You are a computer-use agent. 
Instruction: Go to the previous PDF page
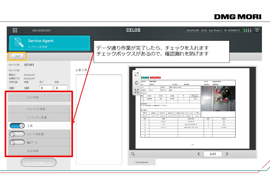pyautogui.click(x=199, y=154)
